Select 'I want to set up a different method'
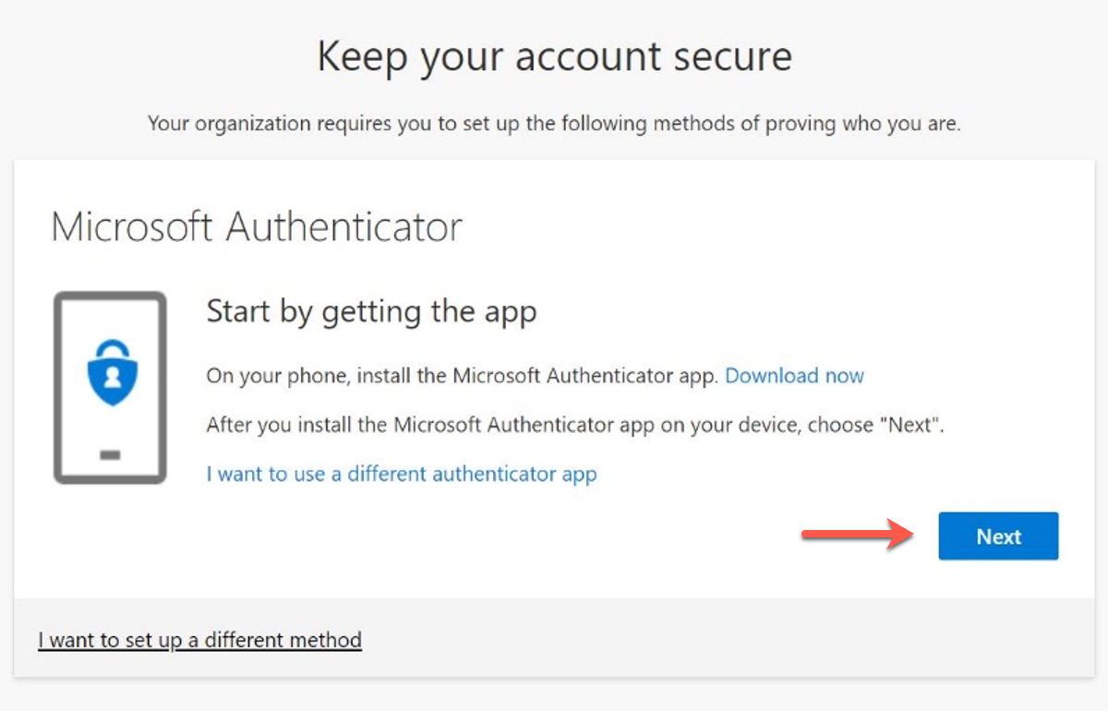 pos(199,639)
